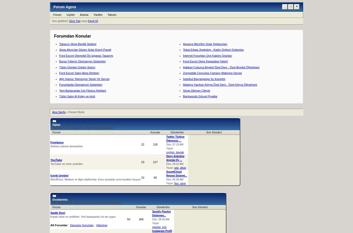Click the Dostlarimiz category icon
Viewport: 353px width, 233px height.
point(54,196)
